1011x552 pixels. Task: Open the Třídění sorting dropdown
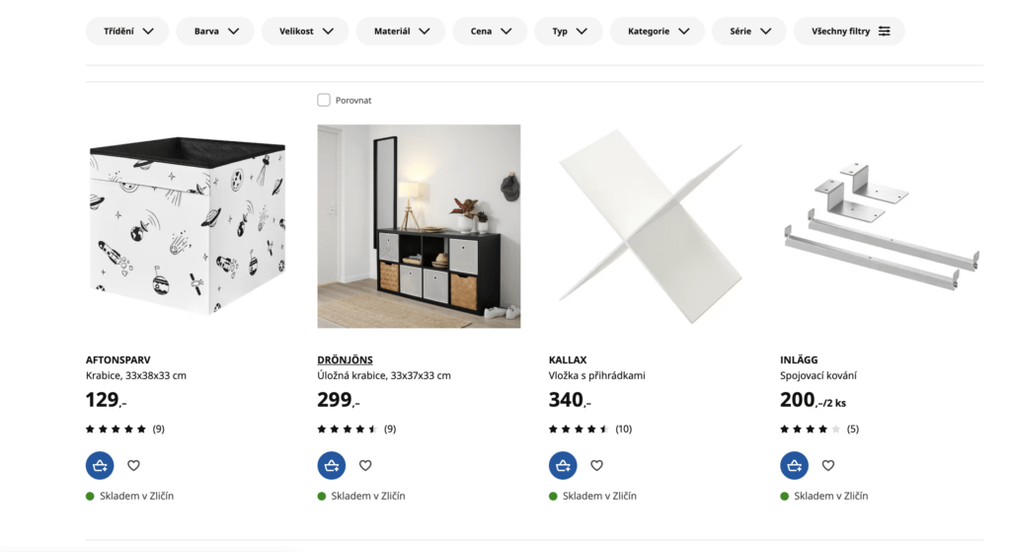[x=127, y=31]
